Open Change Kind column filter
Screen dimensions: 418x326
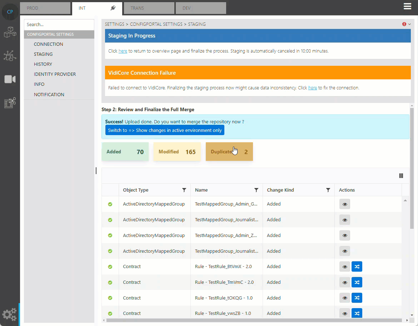coord(328,190)
